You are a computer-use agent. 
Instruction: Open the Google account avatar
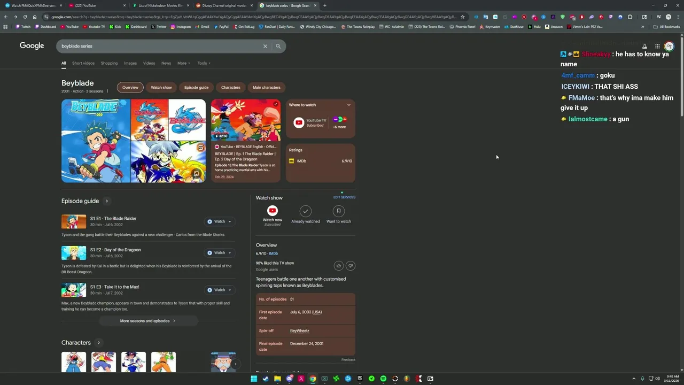coord(669,47)
